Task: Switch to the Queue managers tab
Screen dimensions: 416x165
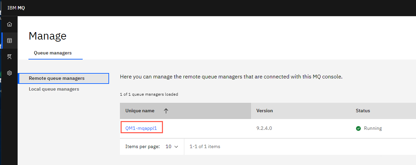Action: point(53,53)
